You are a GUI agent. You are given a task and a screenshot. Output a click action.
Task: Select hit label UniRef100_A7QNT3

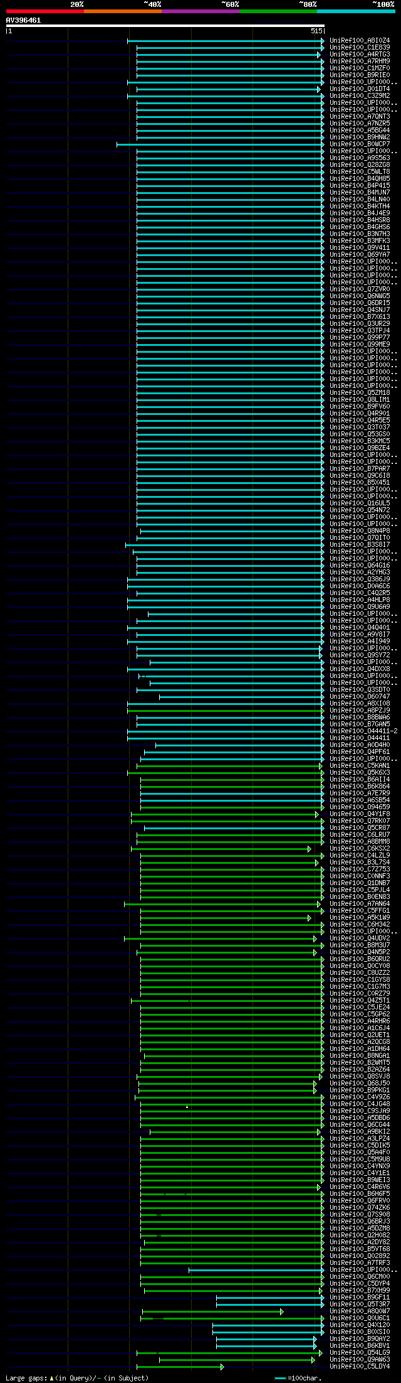pos(360,117)
